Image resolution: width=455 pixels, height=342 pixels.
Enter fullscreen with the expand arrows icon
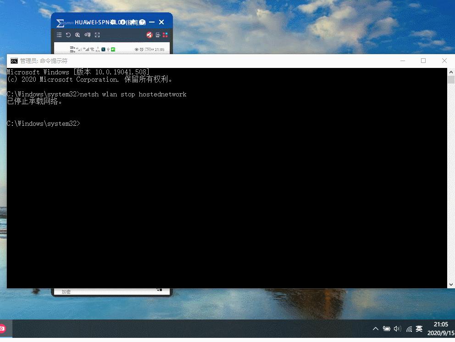97,35
